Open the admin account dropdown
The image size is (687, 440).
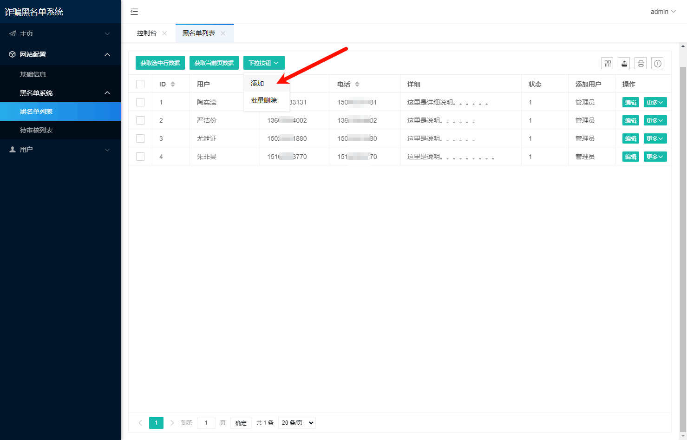pyautogui.click(x=663, y=12)
